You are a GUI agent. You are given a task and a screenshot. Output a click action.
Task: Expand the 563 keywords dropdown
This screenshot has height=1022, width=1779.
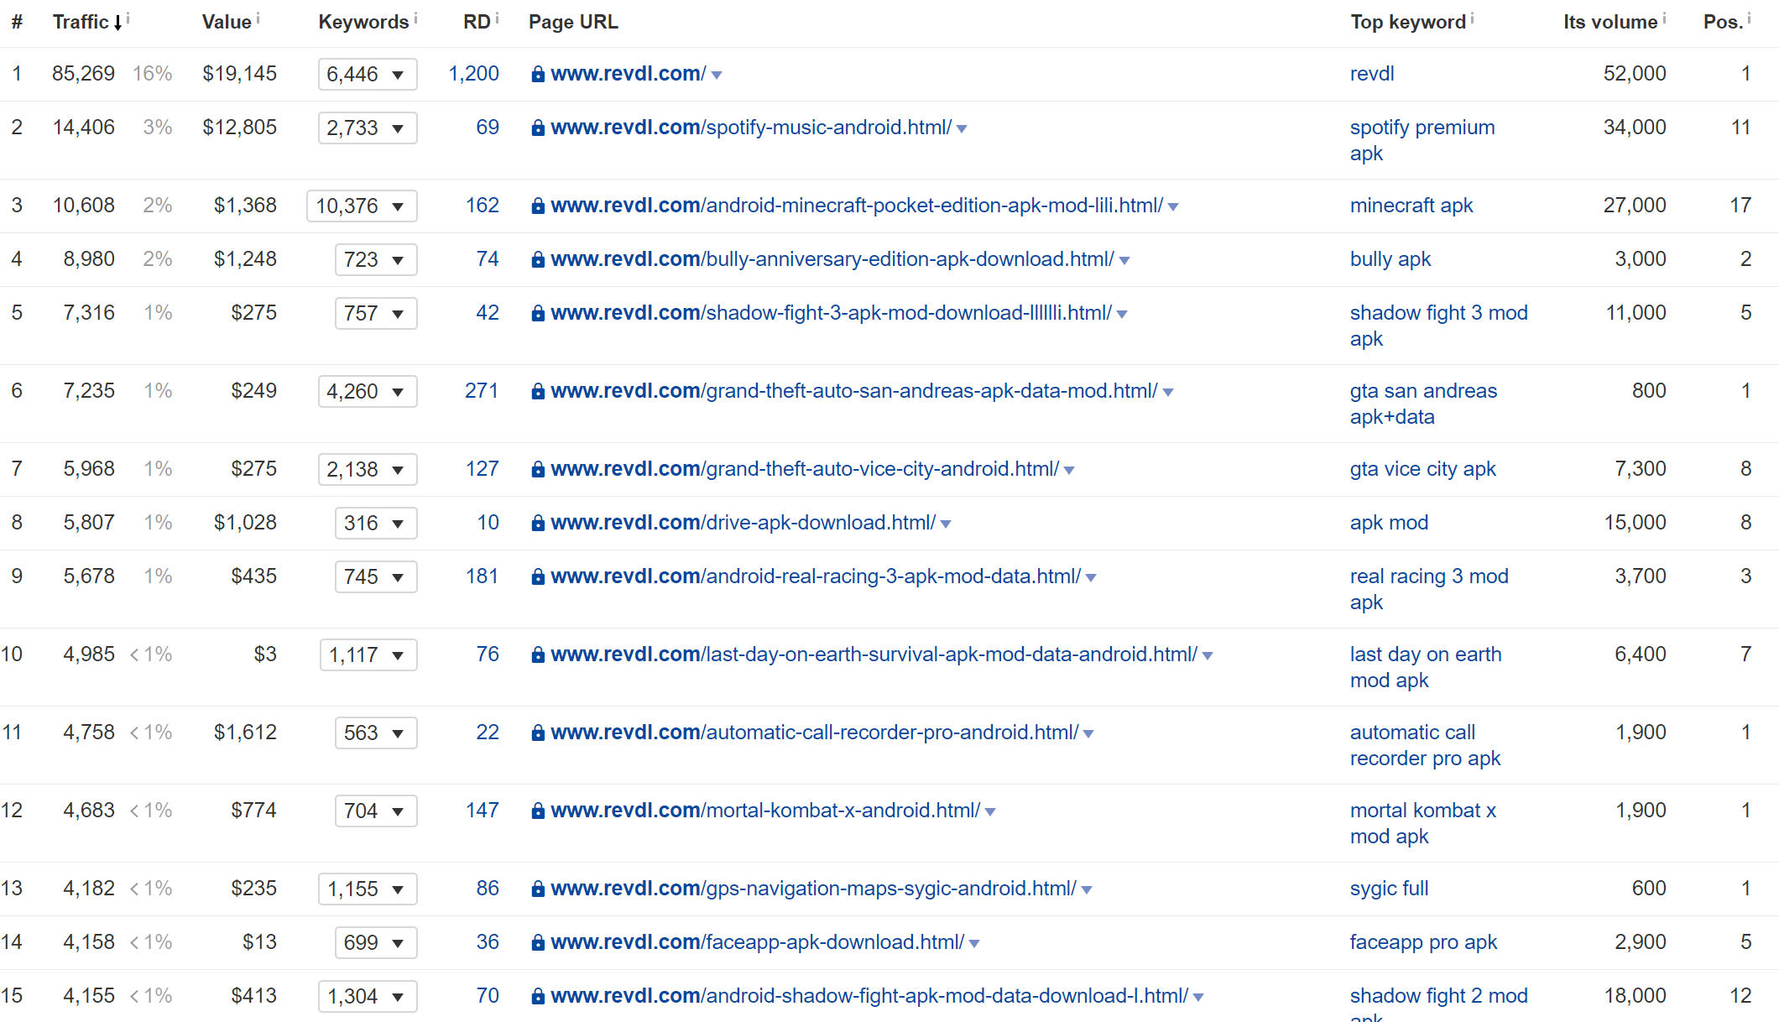coord(376,733)
